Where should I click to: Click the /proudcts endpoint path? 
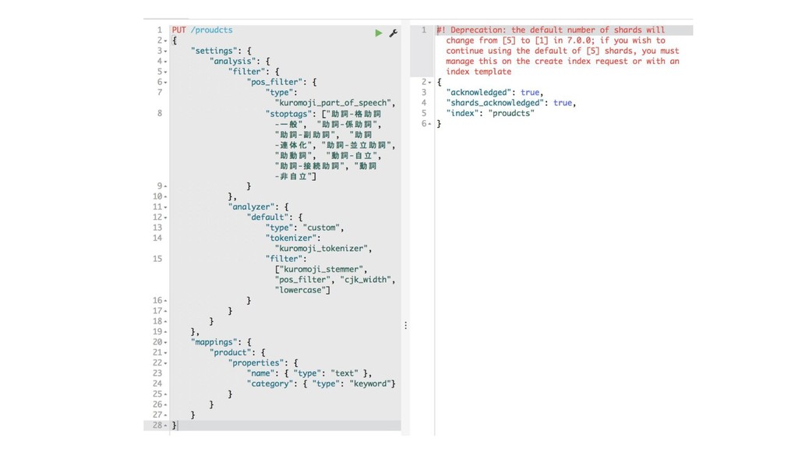point(211,30)
